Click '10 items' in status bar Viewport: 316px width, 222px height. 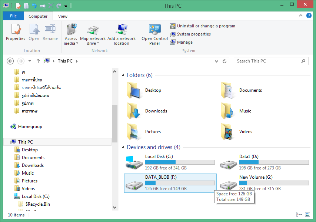tap(16, 215)
